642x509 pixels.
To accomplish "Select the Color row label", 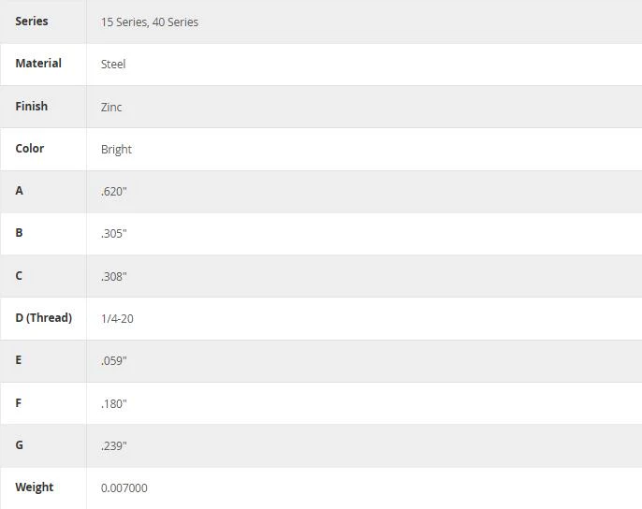I will point(30,148).
